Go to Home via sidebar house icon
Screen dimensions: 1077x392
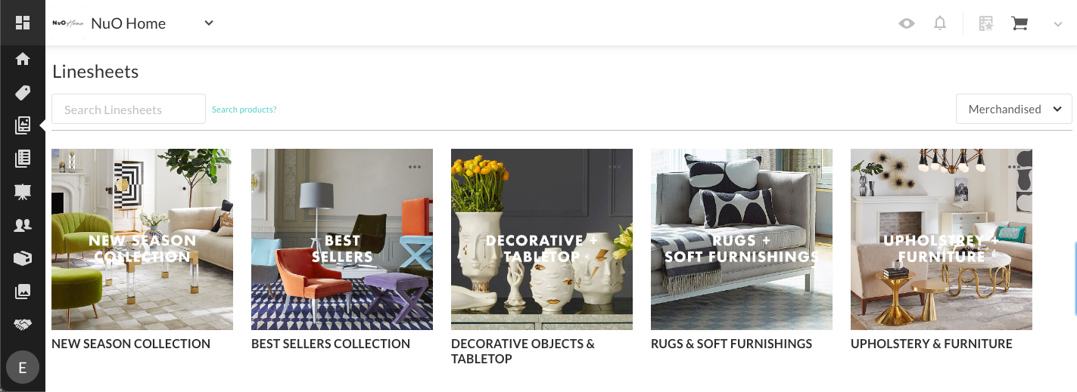[23, 58]
